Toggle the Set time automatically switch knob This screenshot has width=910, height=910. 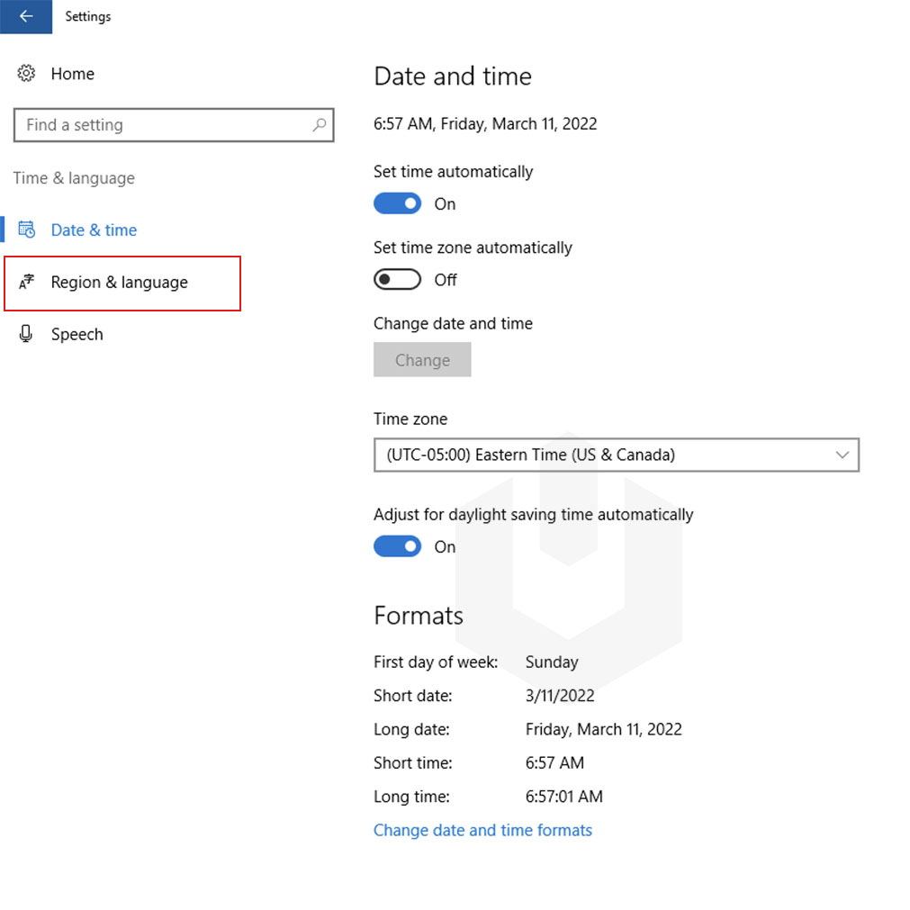pos(410,203)
